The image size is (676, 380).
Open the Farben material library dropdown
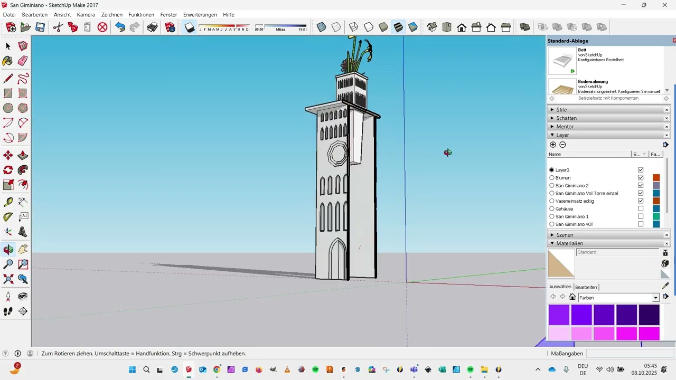655,298
